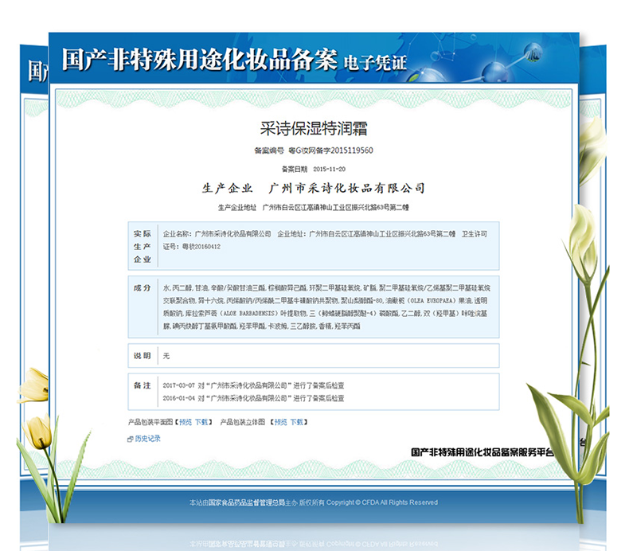This screenshot has height=551, width=629.
Task: Click the 备注 row label
Action: [x=143, y=385]
